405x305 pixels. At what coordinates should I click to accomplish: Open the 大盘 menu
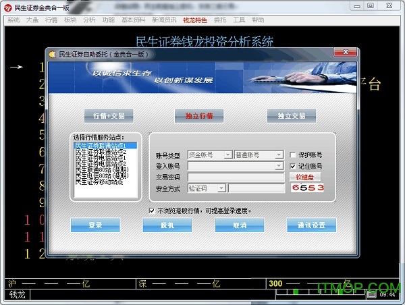(32, 20)
